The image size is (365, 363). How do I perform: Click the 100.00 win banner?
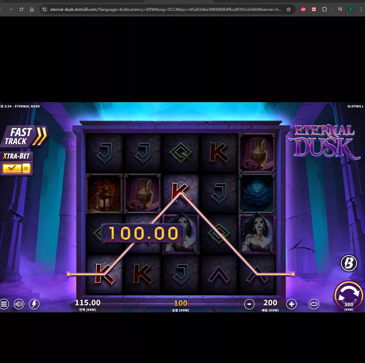click(x=143, y=234)
